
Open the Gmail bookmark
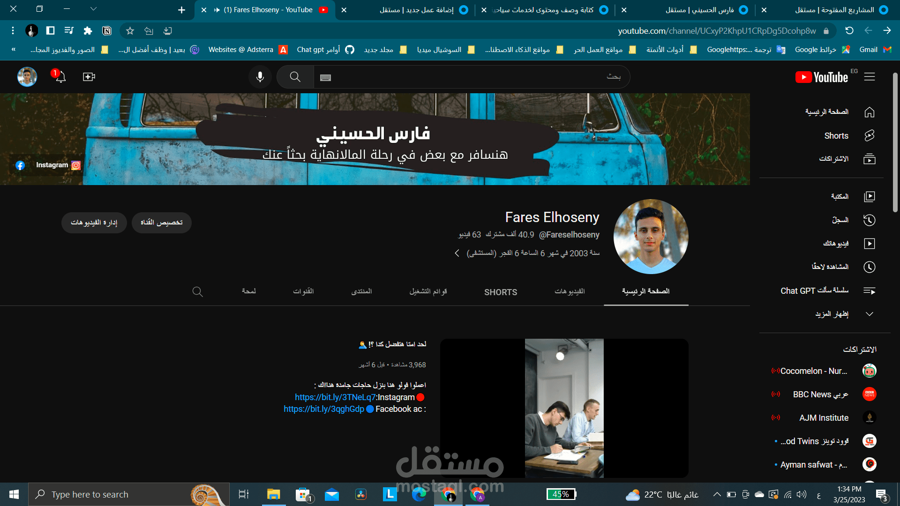(x=875, y=50)
